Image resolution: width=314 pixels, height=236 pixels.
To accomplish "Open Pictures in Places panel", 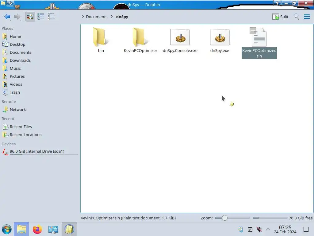I will [17, 77].
